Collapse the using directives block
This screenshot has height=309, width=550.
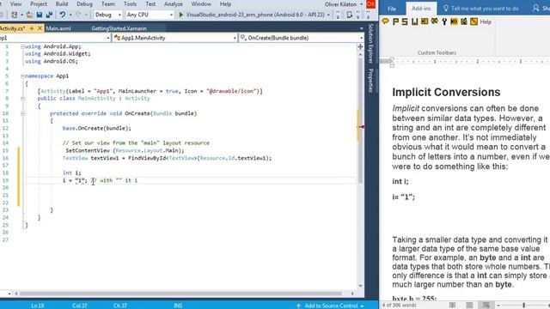[22, 46]
